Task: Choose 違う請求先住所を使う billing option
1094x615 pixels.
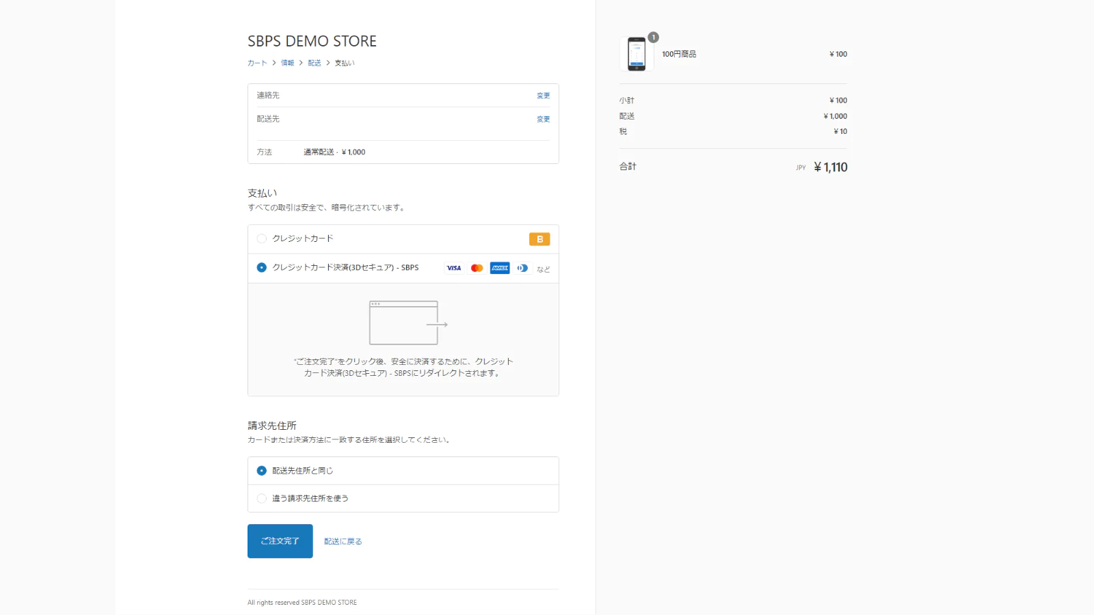Action: (x=261, y=498)
